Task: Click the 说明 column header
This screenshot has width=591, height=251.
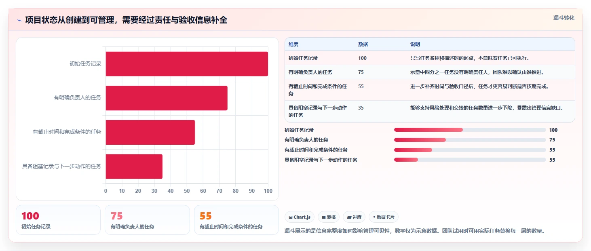Action: coord(415,44)
